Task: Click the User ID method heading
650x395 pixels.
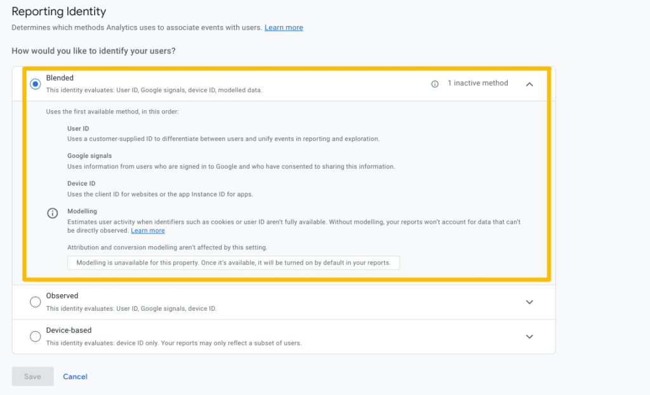Action: pyautogui.click(x=78, y=129)
